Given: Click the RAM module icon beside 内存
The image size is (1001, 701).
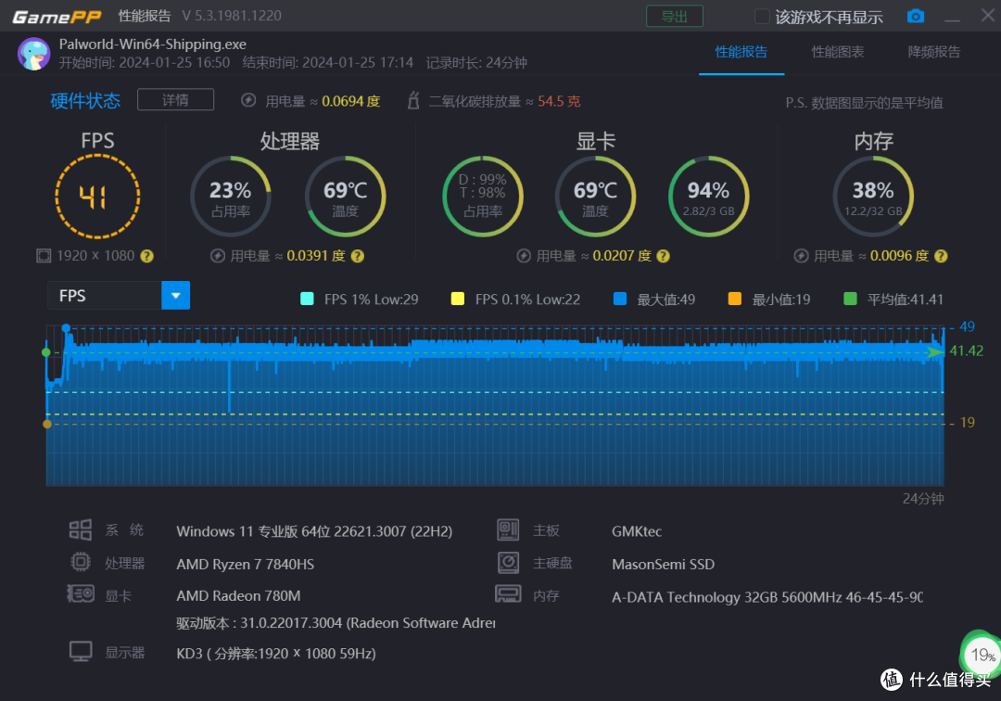Looking at the screenshot, I should click(508, 593).
